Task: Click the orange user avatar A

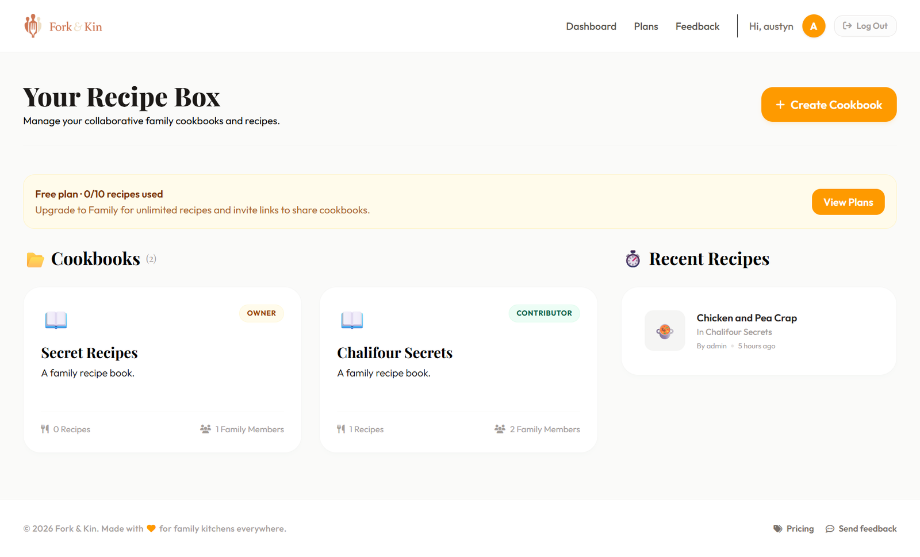Action: click(x=814, y=26)
